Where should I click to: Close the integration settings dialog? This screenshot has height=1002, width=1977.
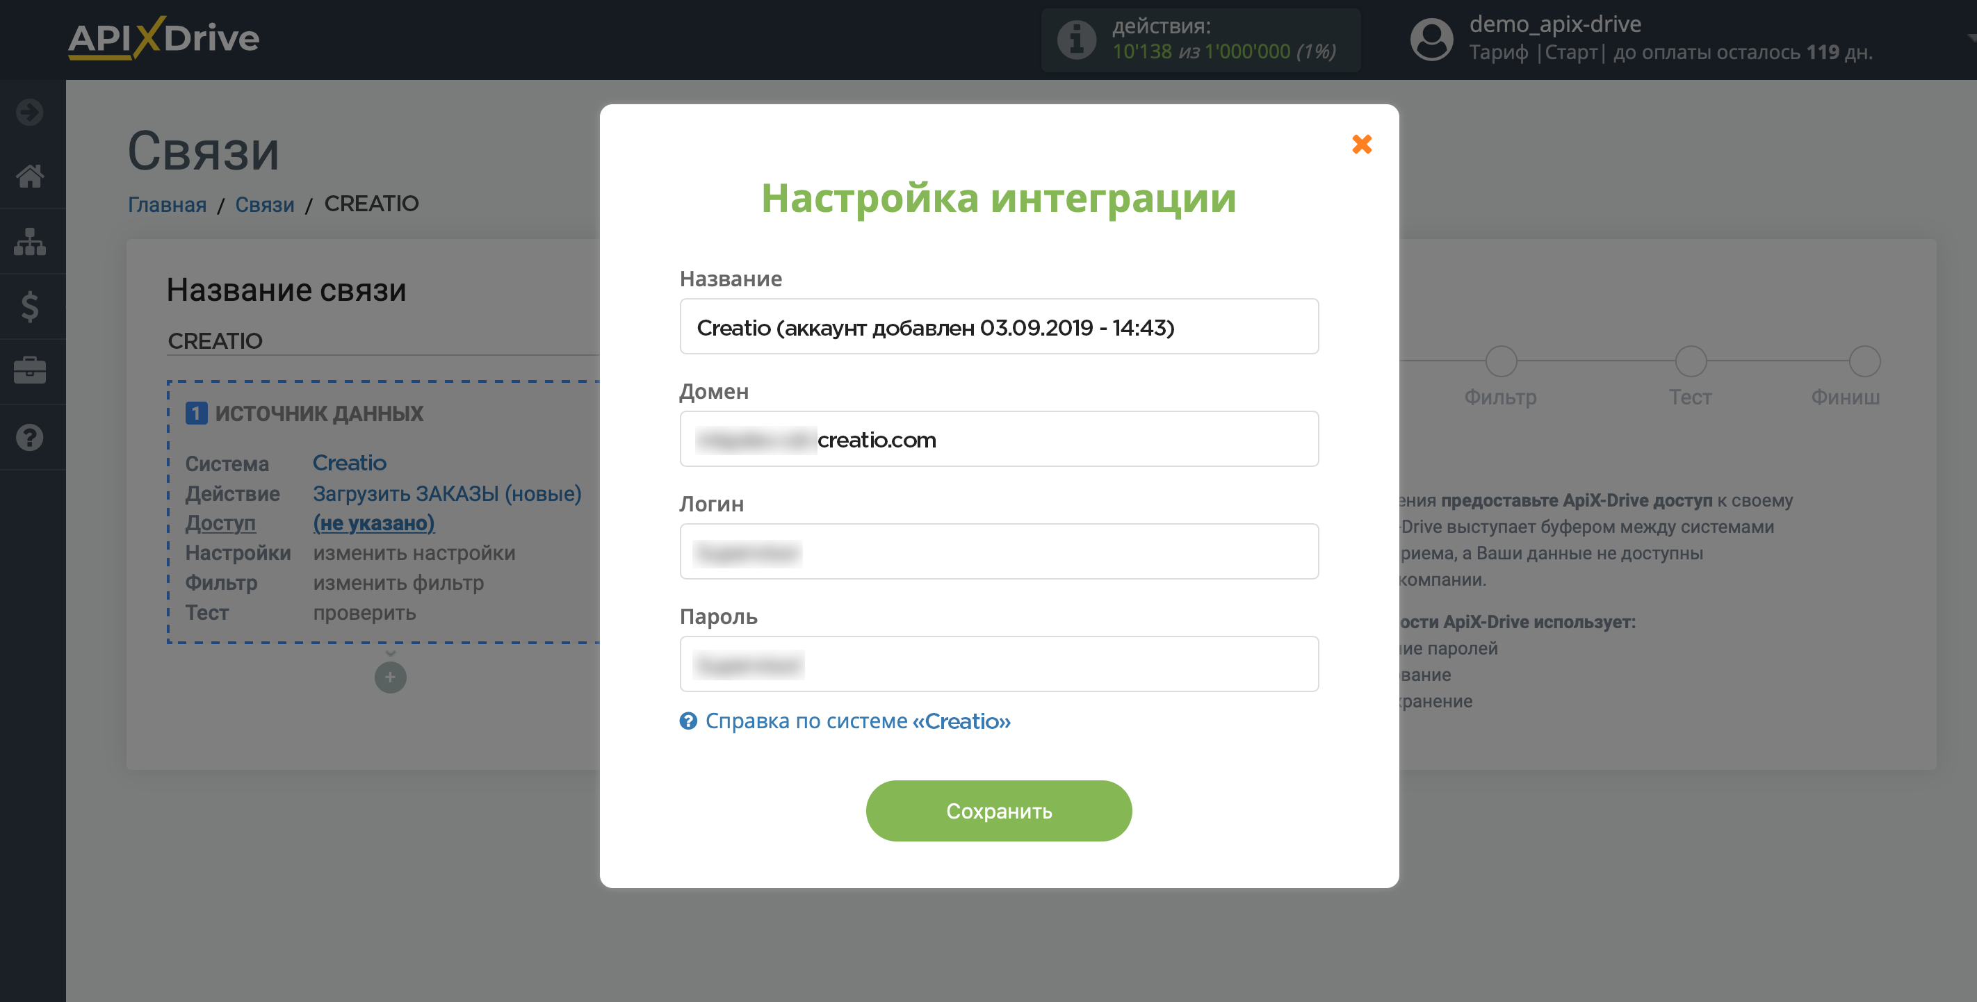coord(1362,143)
